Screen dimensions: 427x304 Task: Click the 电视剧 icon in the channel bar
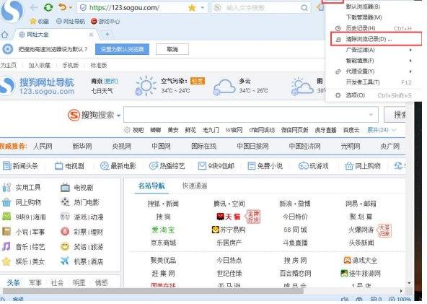[59, 166]
